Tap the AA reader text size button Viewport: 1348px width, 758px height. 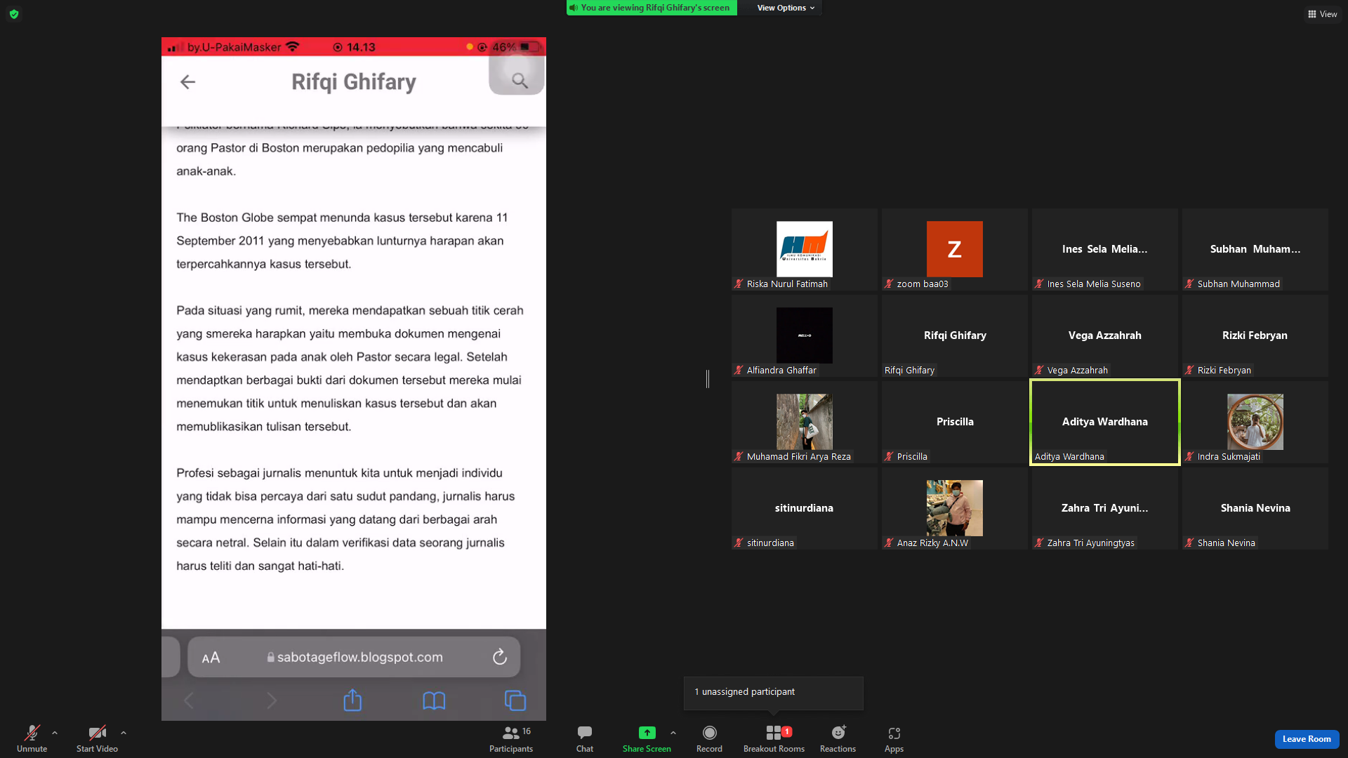coord(211,658)
